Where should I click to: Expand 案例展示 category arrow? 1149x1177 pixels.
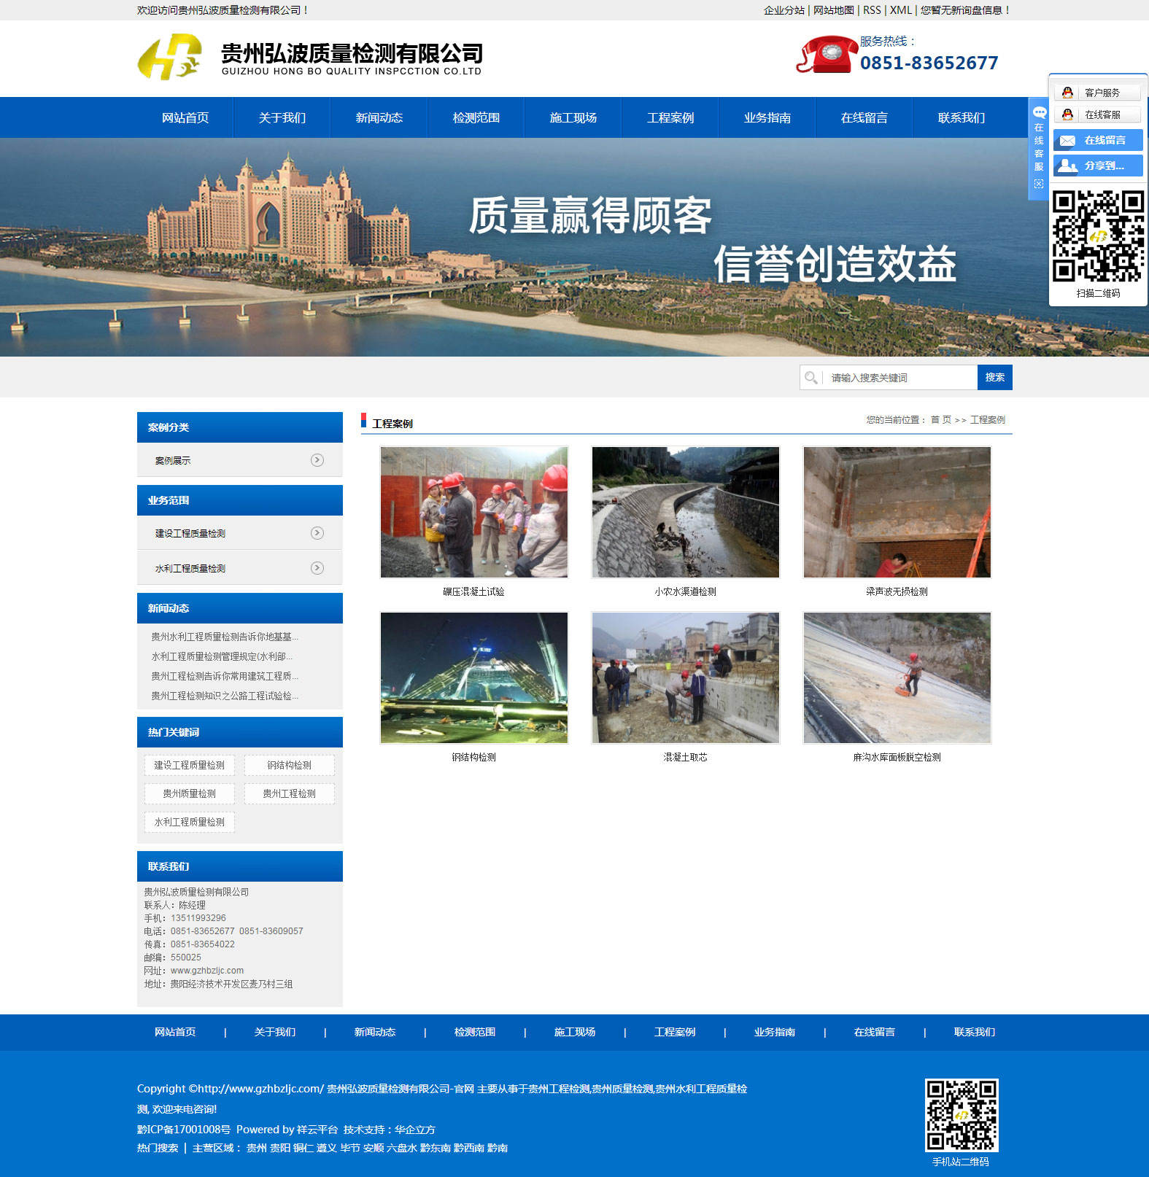click(x=317, y=460)
